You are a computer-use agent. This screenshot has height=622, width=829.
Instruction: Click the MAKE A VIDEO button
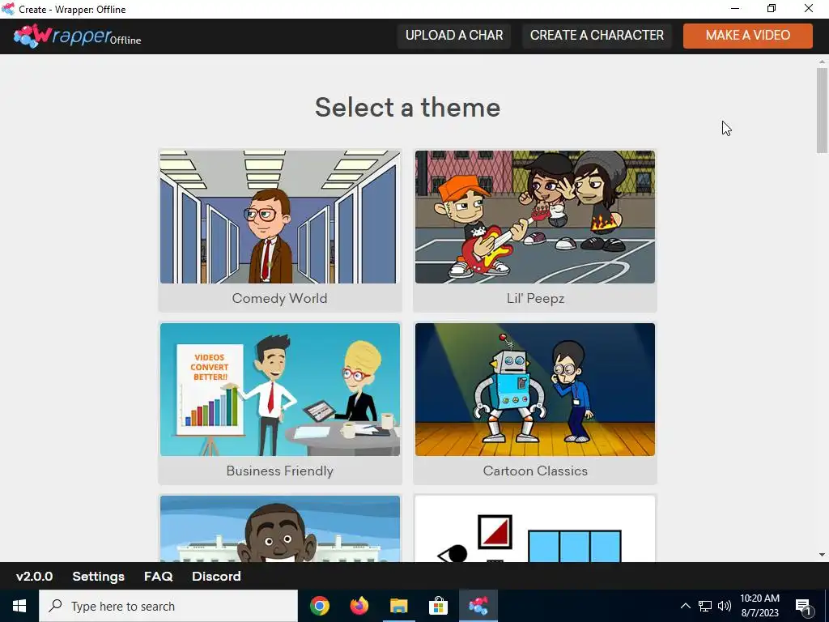(x=747, y=36)
